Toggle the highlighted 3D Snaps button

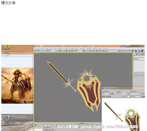[x=91, y=51]
